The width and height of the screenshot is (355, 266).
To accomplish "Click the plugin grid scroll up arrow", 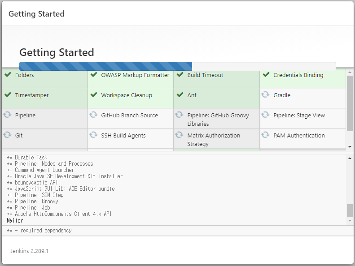I will (x=350, y=72).
